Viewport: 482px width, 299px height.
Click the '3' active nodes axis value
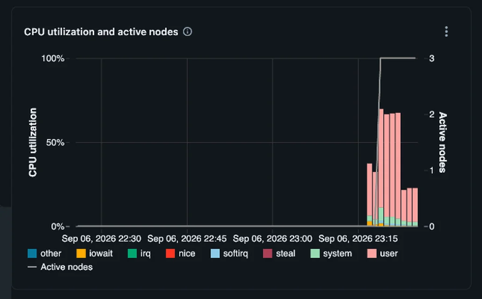pyautogui.click(x=432, y=58)
